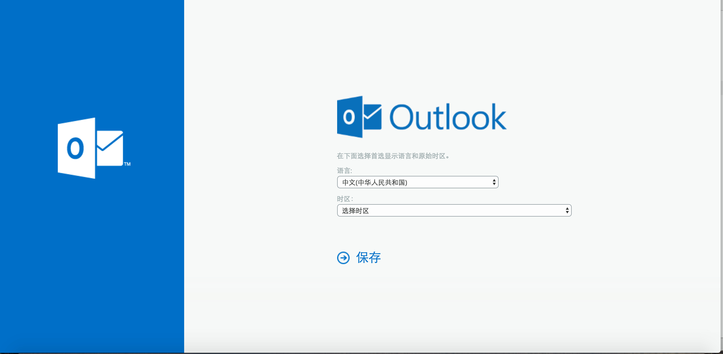The image size is (723, 354).
Task: Click the white Outlook logo on blue panel
Action: pyautogui.click(x=94, y=148)
